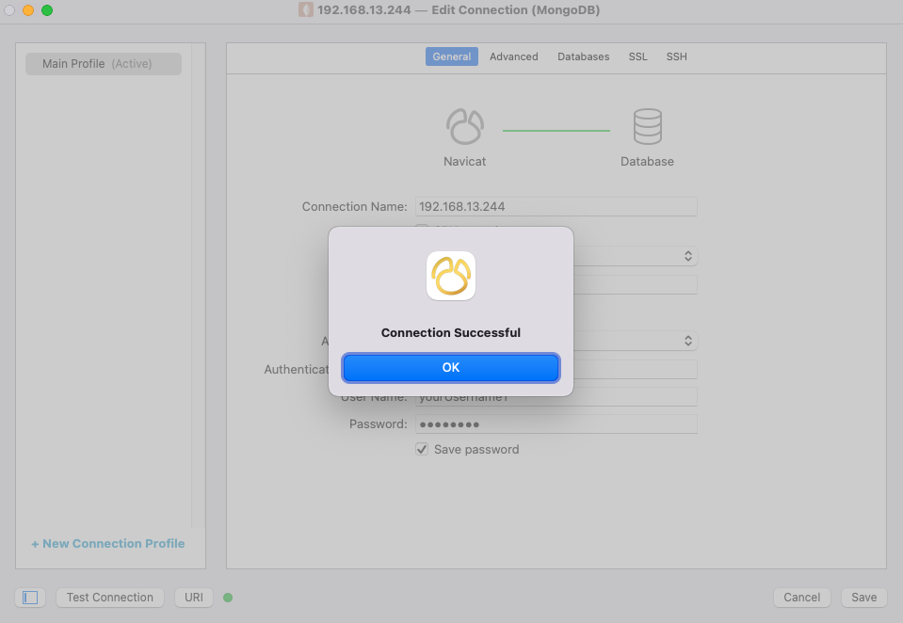The image size is (903, 623).
Task: Click the 'Connection Successful' message text
Action: click(450, 333)
